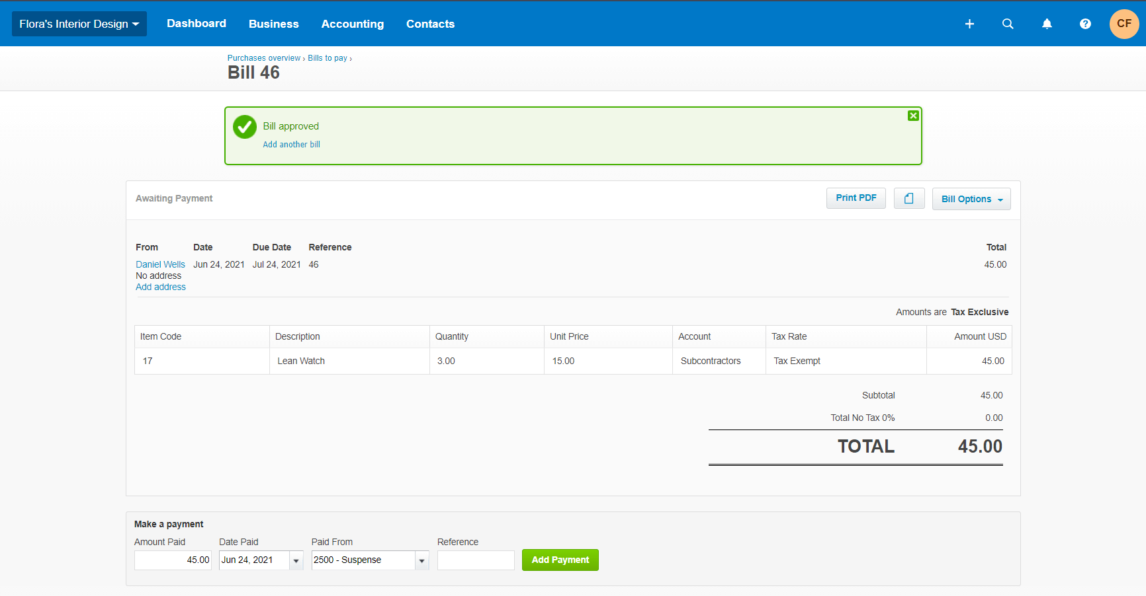Click the green Add Payment button

pos(560,560)
